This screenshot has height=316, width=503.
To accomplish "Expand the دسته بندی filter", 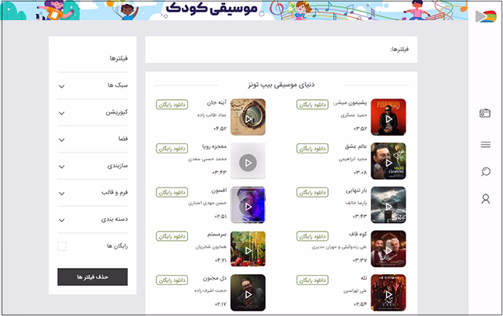I will coord(93,220).
